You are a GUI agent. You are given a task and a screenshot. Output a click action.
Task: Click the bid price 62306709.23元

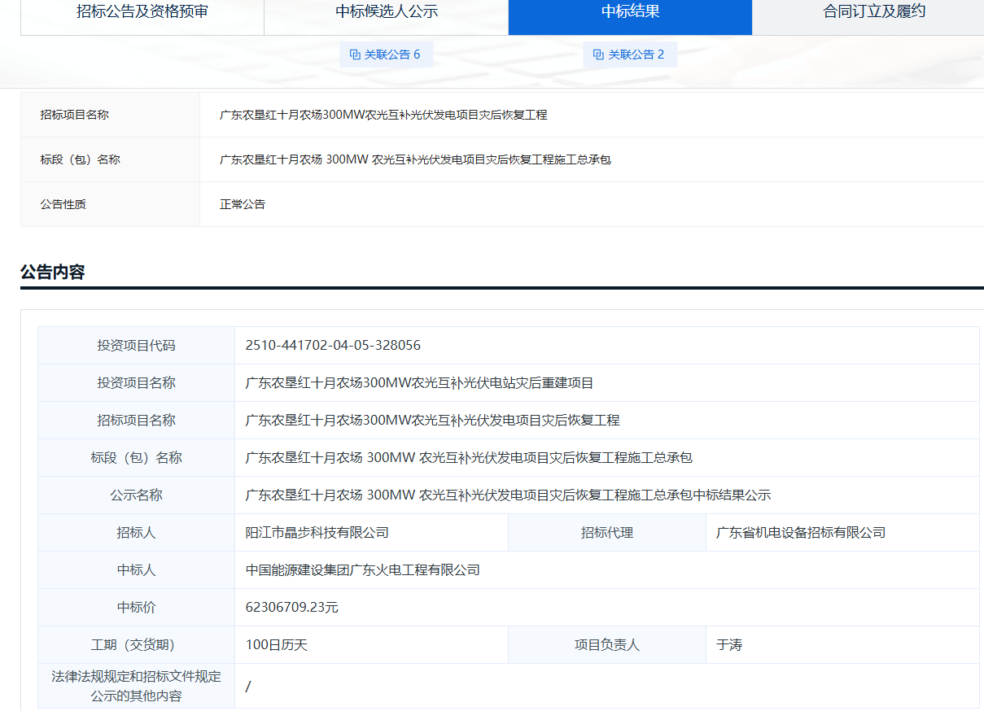tap(292, 608)
